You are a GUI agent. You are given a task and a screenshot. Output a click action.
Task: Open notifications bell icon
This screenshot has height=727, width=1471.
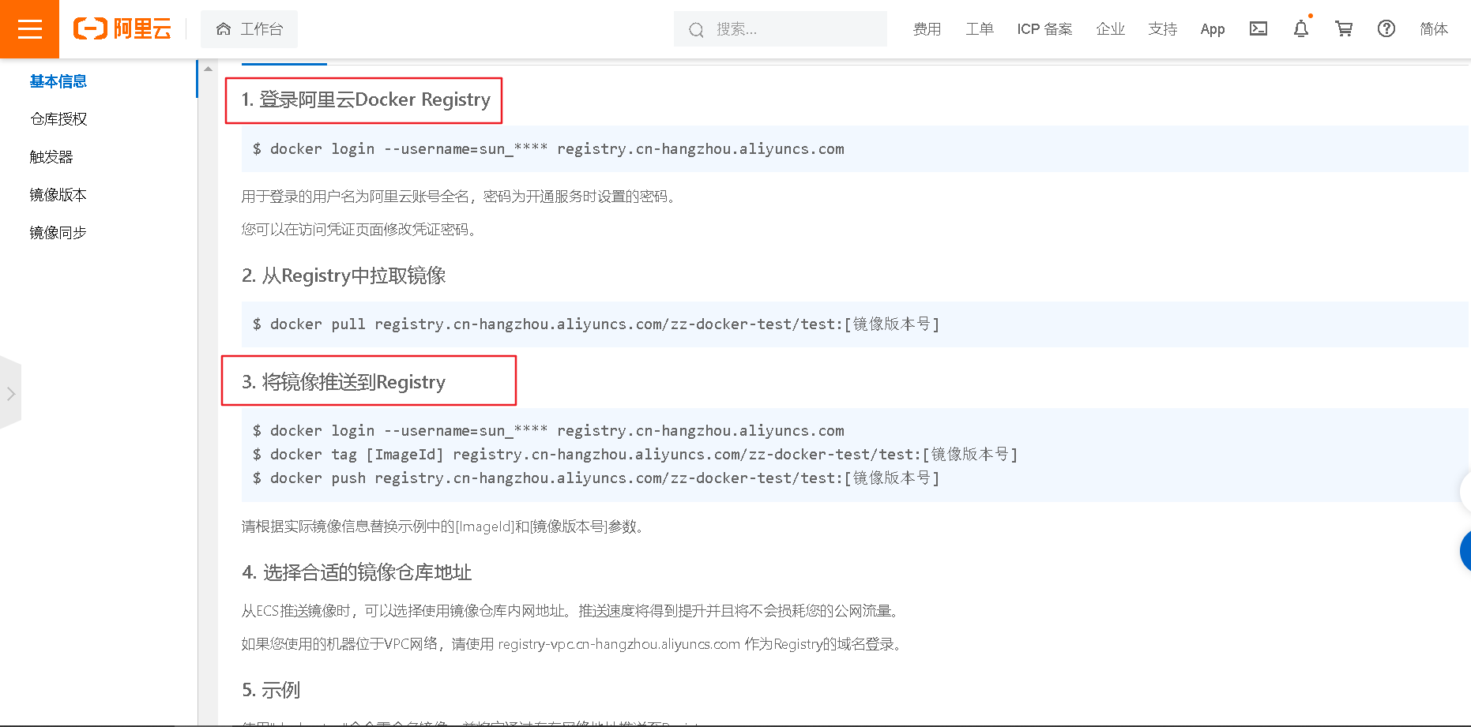click(x=1301, y=29)
